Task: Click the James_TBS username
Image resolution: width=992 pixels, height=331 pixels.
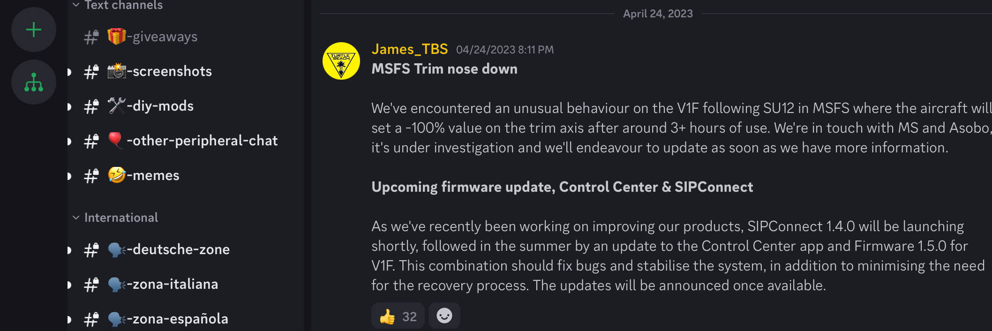Action: 409,49
